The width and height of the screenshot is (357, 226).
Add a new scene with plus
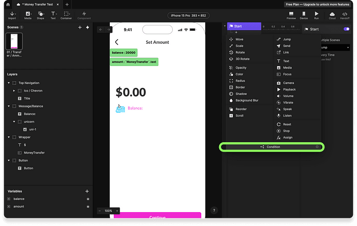(x=80, y=27)
